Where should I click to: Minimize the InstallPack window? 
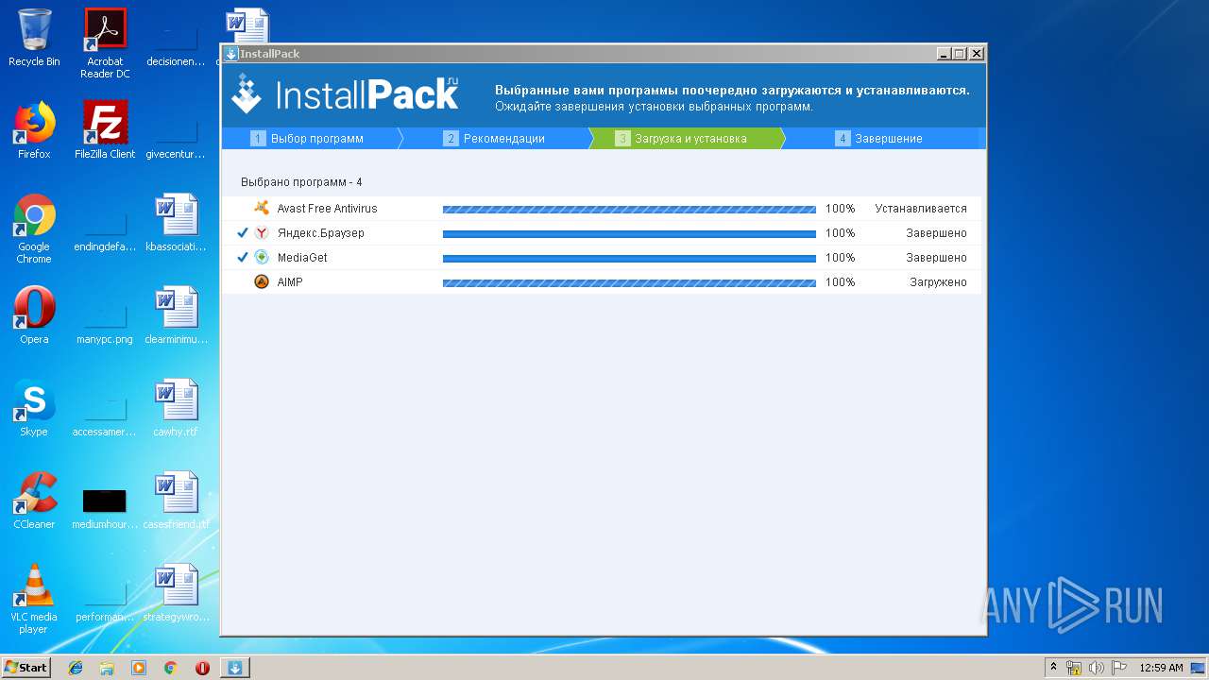point(944,54)
